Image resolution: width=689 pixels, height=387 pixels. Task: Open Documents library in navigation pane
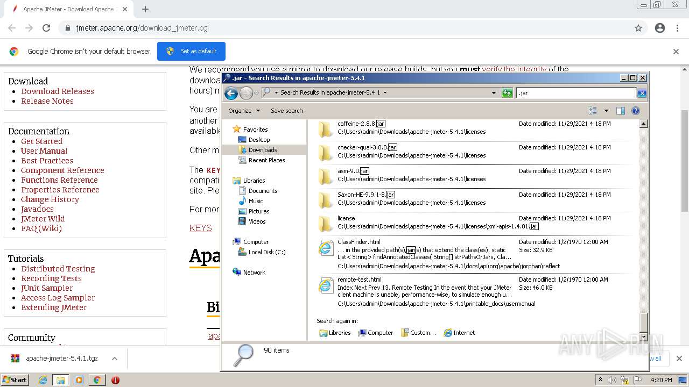(263, 191)
